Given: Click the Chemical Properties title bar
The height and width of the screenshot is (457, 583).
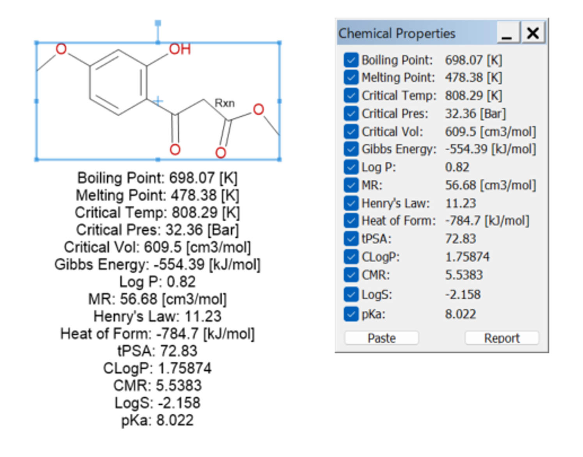Looking at the screenshot, I should [x=413, y=33].
